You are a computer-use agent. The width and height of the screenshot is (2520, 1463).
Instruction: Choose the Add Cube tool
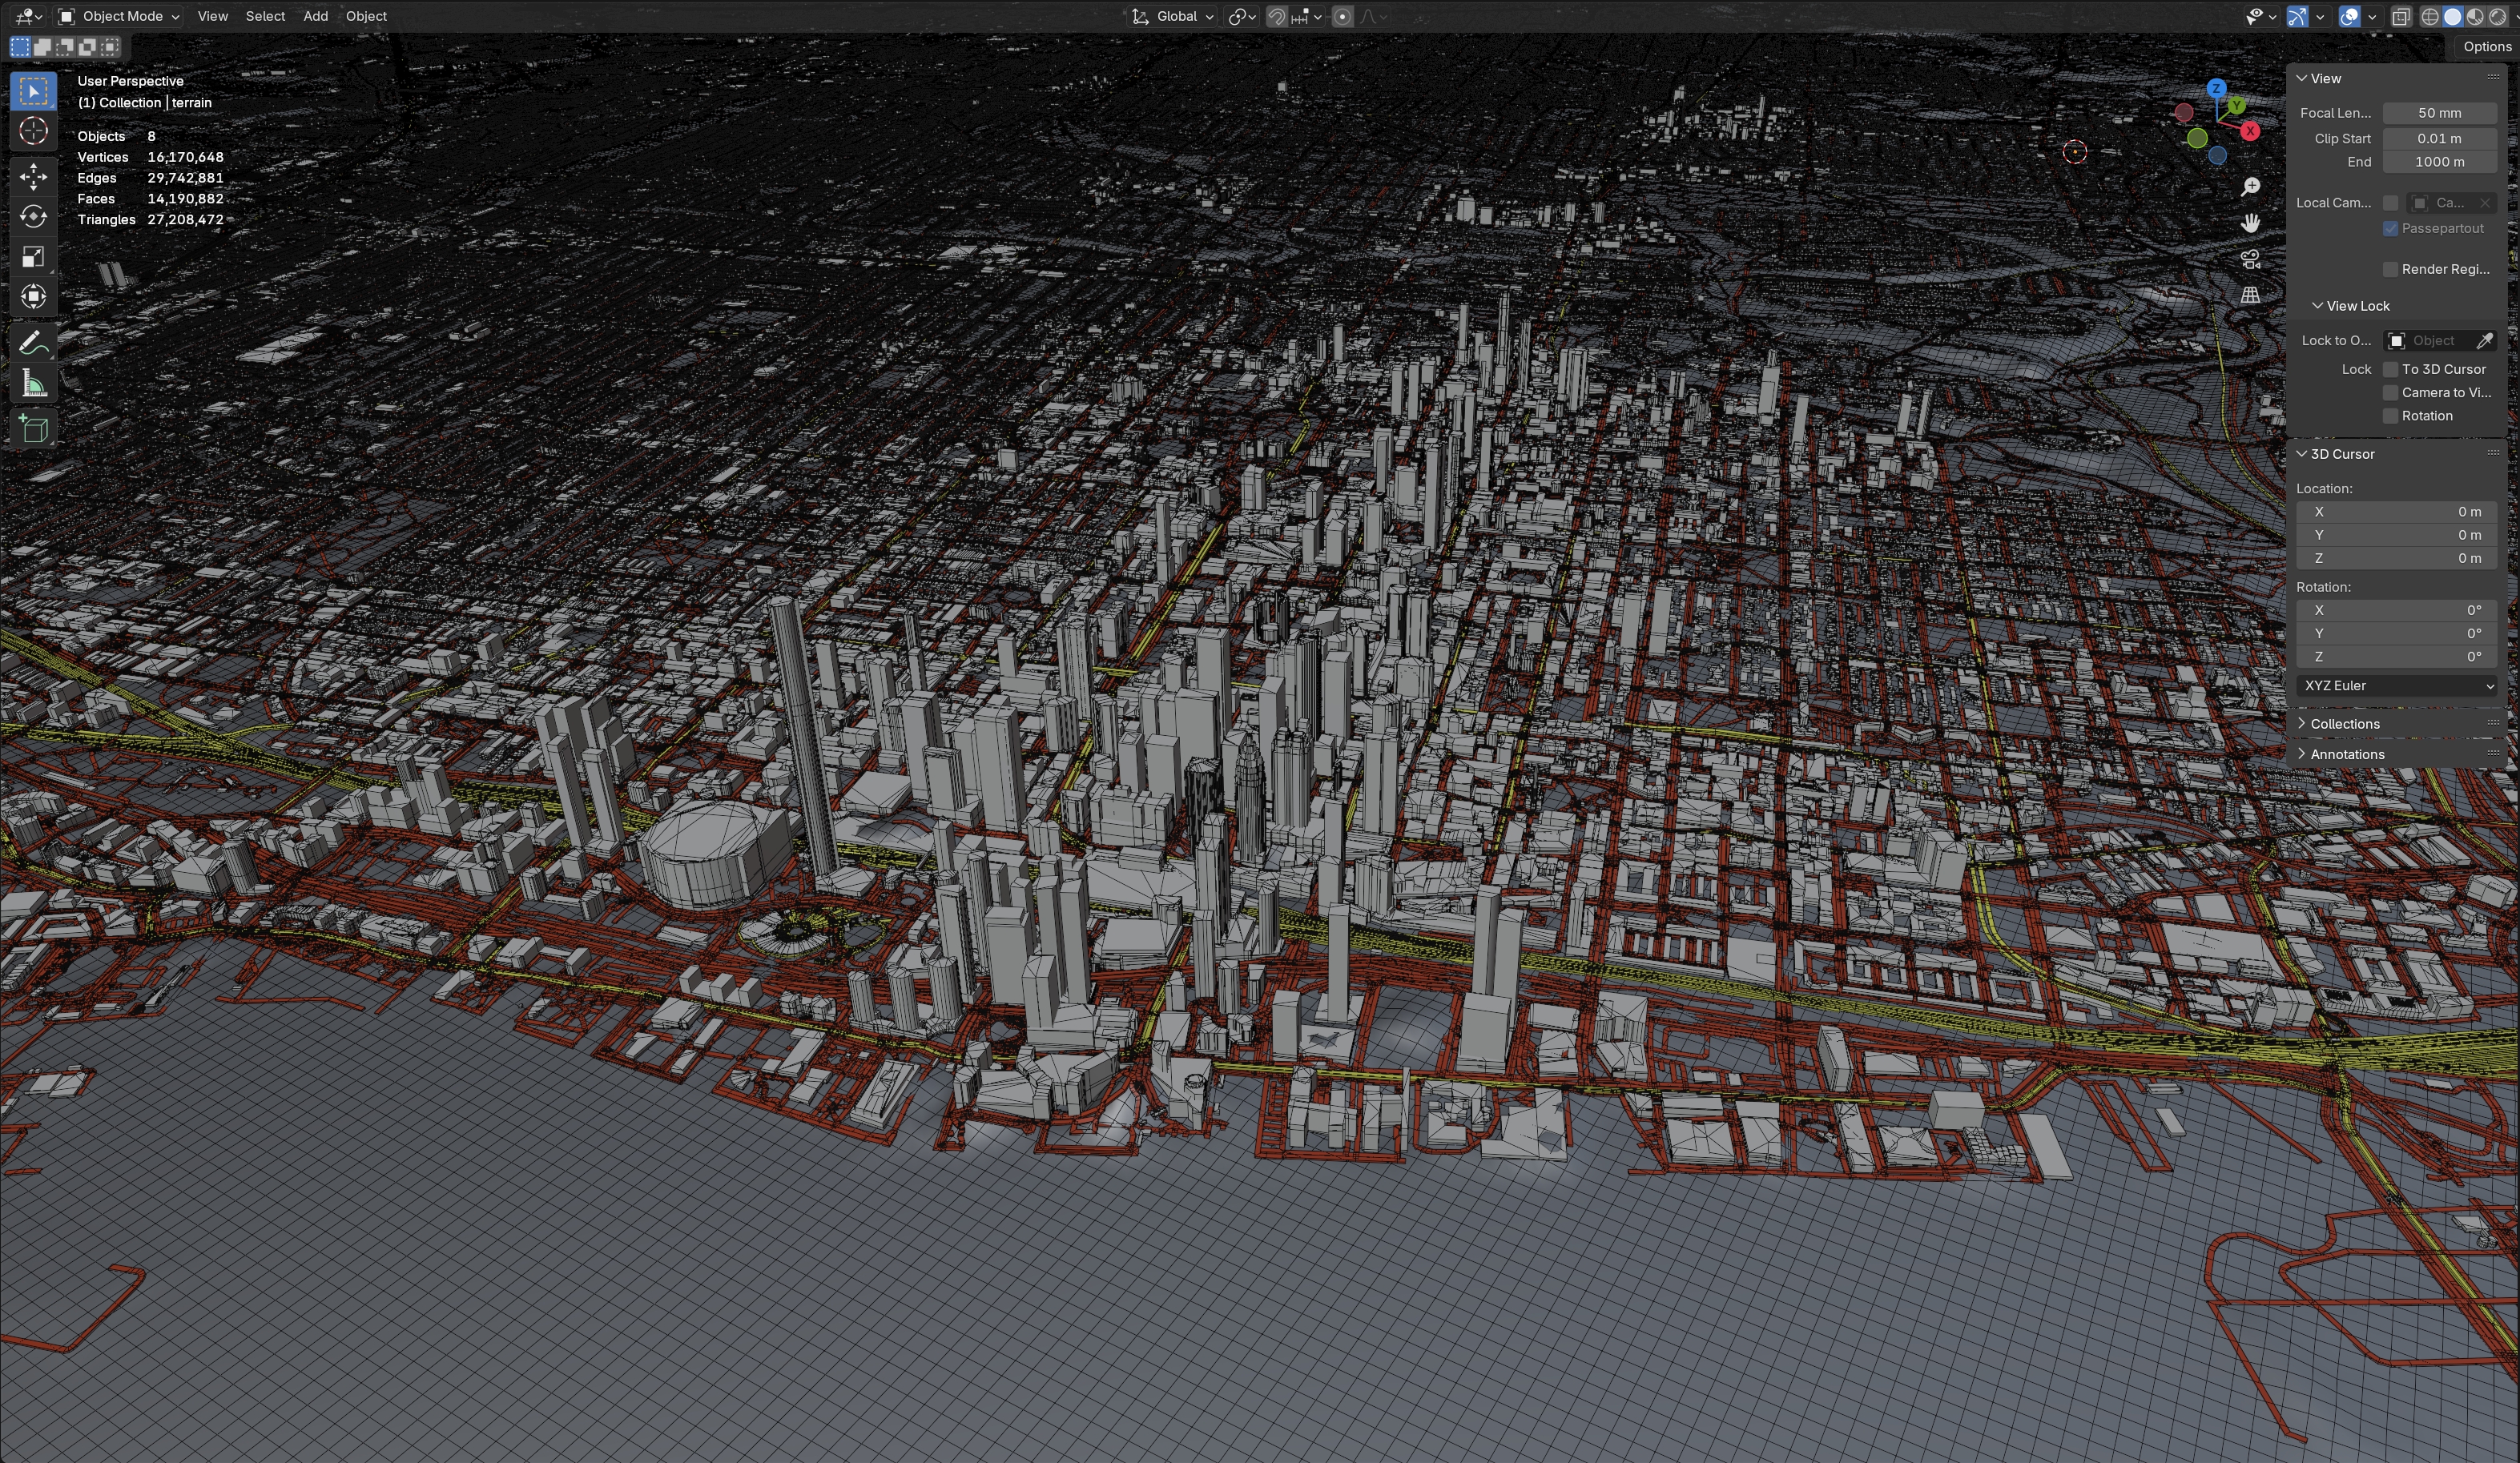click(x=33, y=429)
